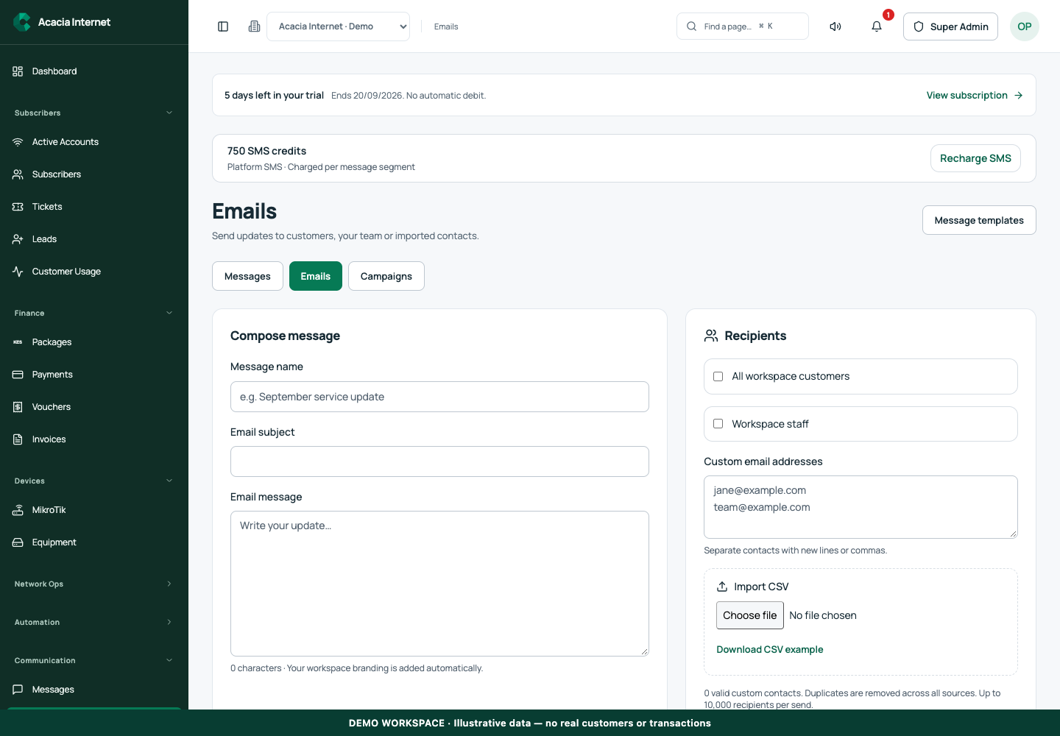Click the Choose file button

point(749,615)
